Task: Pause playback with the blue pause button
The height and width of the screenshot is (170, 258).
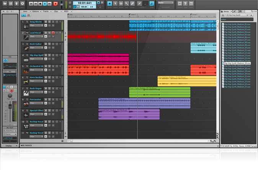Action: (45, 4)
